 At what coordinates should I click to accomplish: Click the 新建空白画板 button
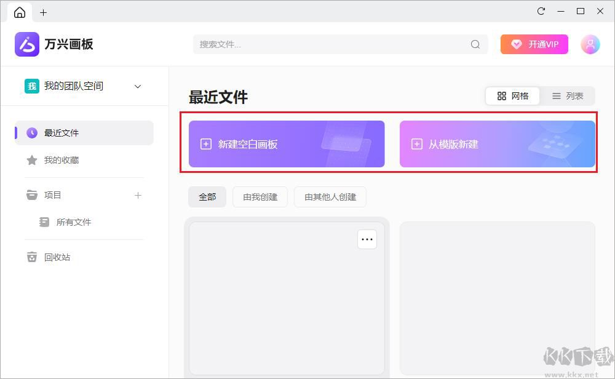point(287,143)
